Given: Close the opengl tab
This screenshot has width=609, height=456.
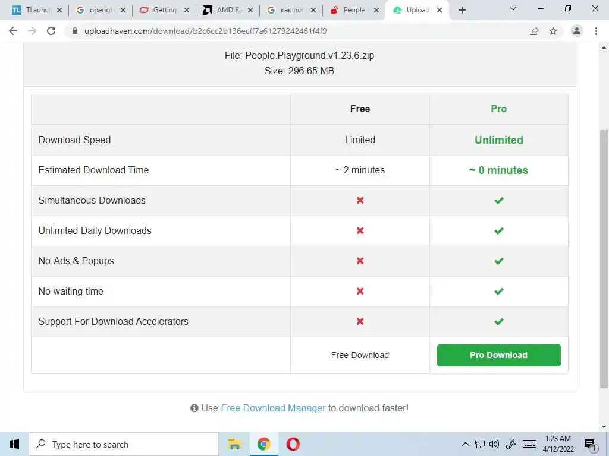Looking at the screenshot, I should click(x=123, y=10).
